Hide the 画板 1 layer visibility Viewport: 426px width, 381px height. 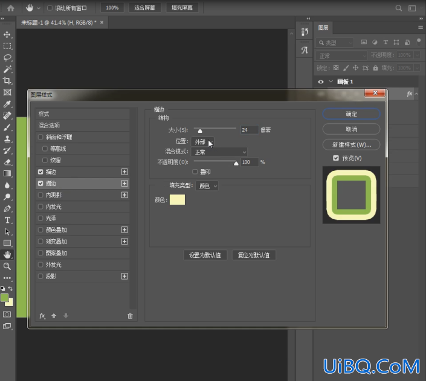pyautogui.click(x=321, y=82)
